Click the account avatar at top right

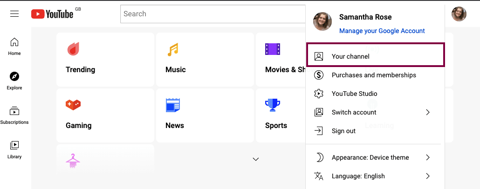[459, 14]
